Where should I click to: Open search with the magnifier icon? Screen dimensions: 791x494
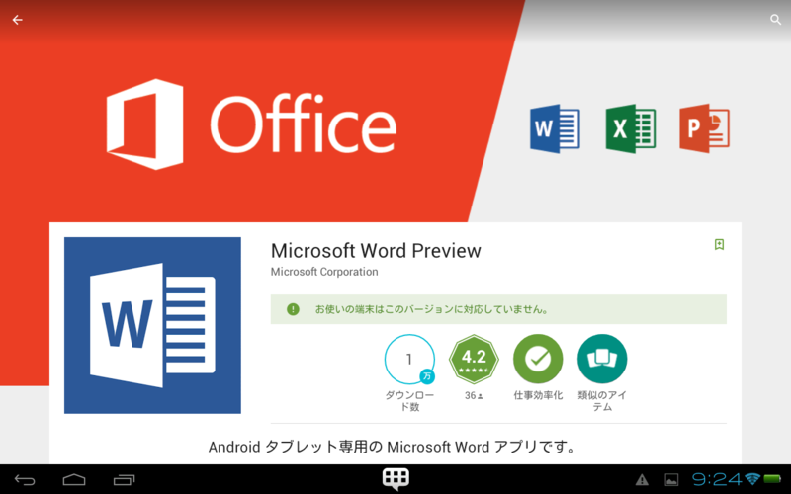(775, 20)
